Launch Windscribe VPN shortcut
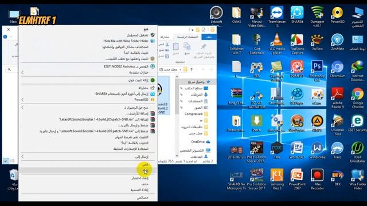 pos(317,150)
